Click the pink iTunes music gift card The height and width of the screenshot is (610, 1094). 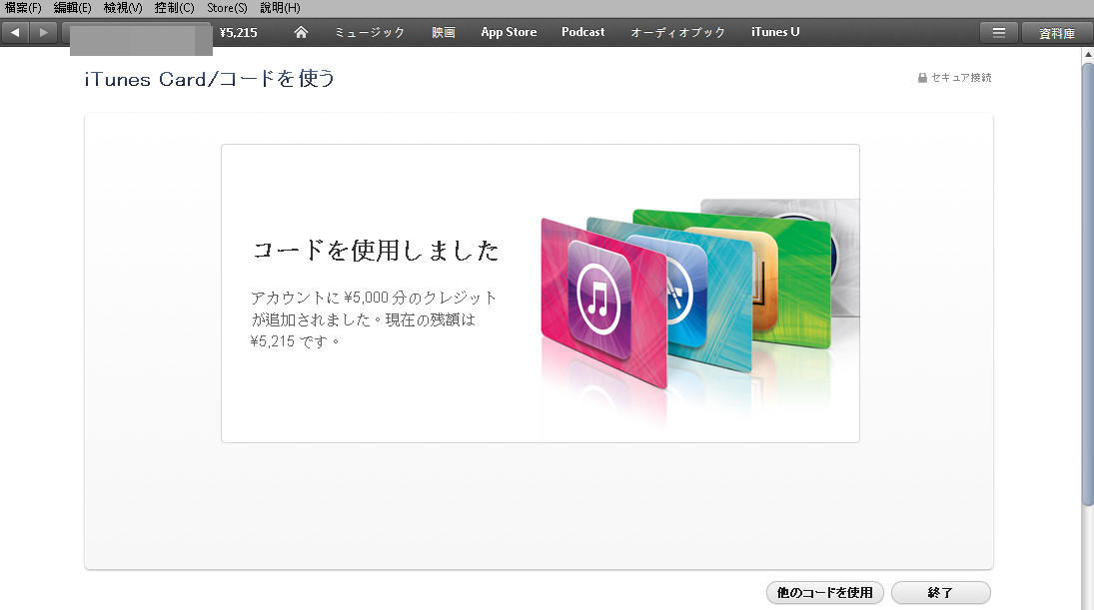[x=604, y=303]
